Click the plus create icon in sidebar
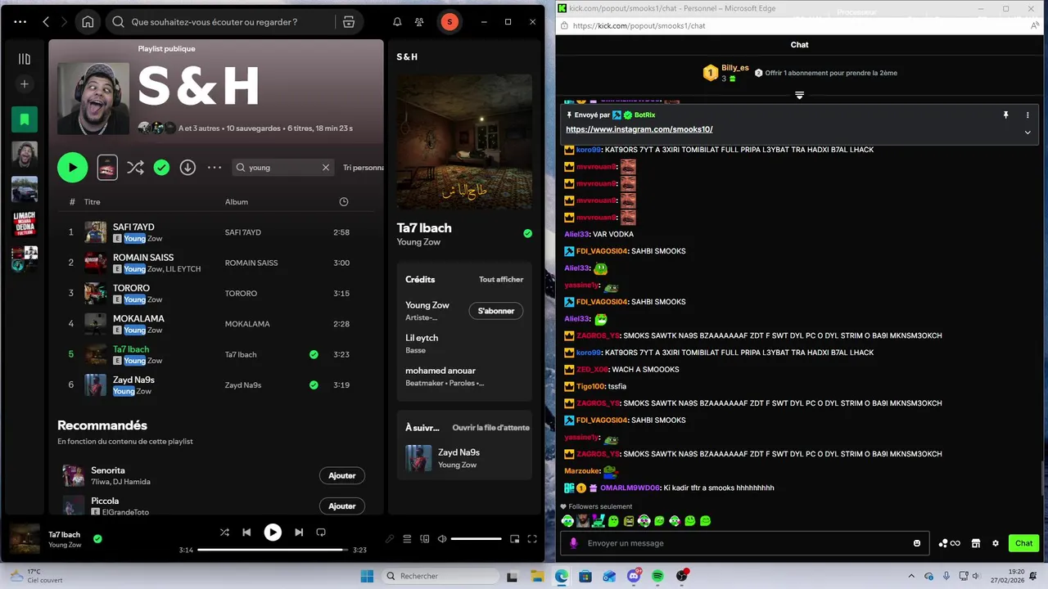Viewport: 1048px width, 589px height. (25, 84)
